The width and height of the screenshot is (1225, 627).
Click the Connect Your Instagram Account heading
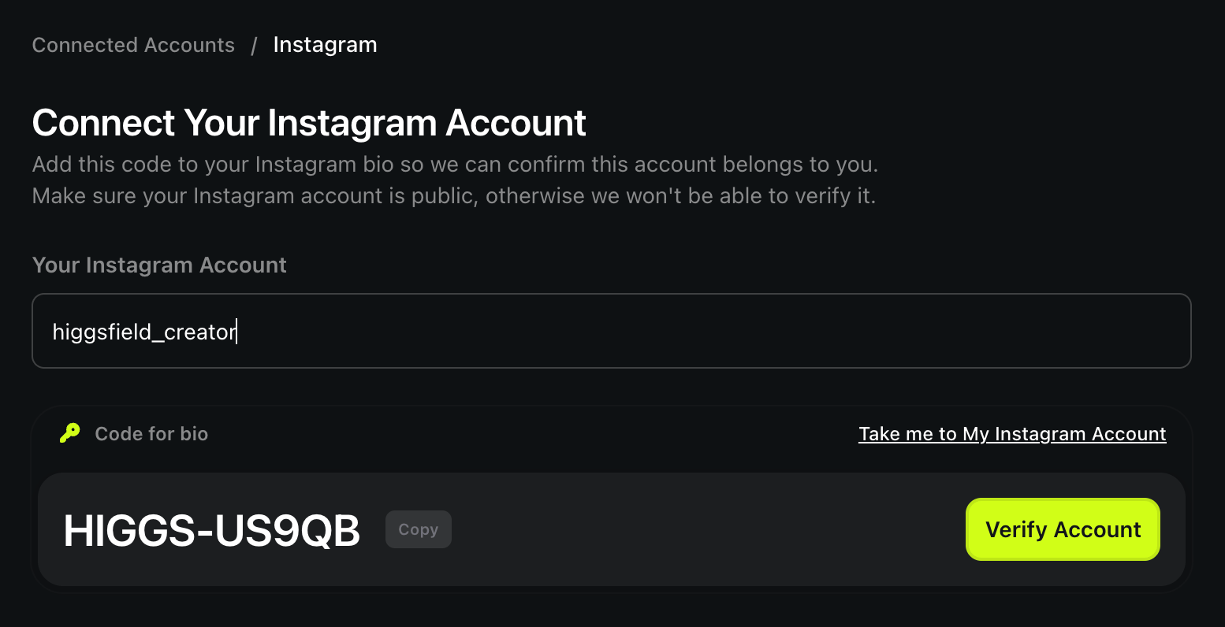pos(309,123)
